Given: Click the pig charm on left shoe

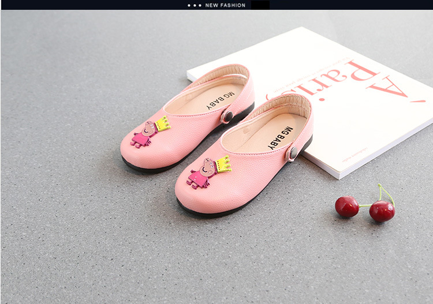Looking at the screenshot, I should 150,132.
